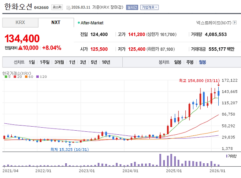Click the orange 60-period moving average swatch
Image resolution: width=241 pixels, height=178 pixels.
pyautogui.click(x=26, y=77)
